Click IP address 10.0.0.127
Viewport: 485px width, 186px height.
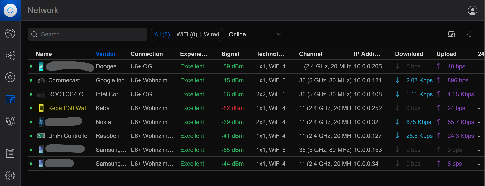click(368, 136)
